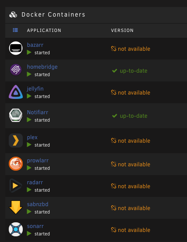187x242 pixels.
Task: Open the homebridge container link
Action: click(x=42, y=67)
